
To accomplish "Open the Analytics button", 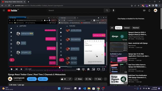I will tap(32, 79).
